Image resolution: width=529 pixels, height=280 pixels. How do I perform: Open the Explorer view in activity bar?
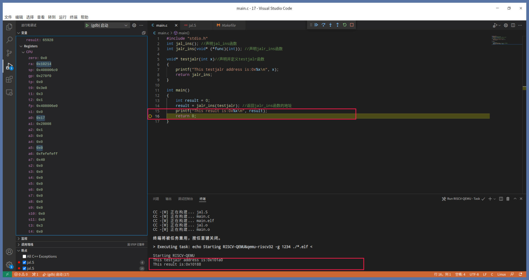point(9,27)
